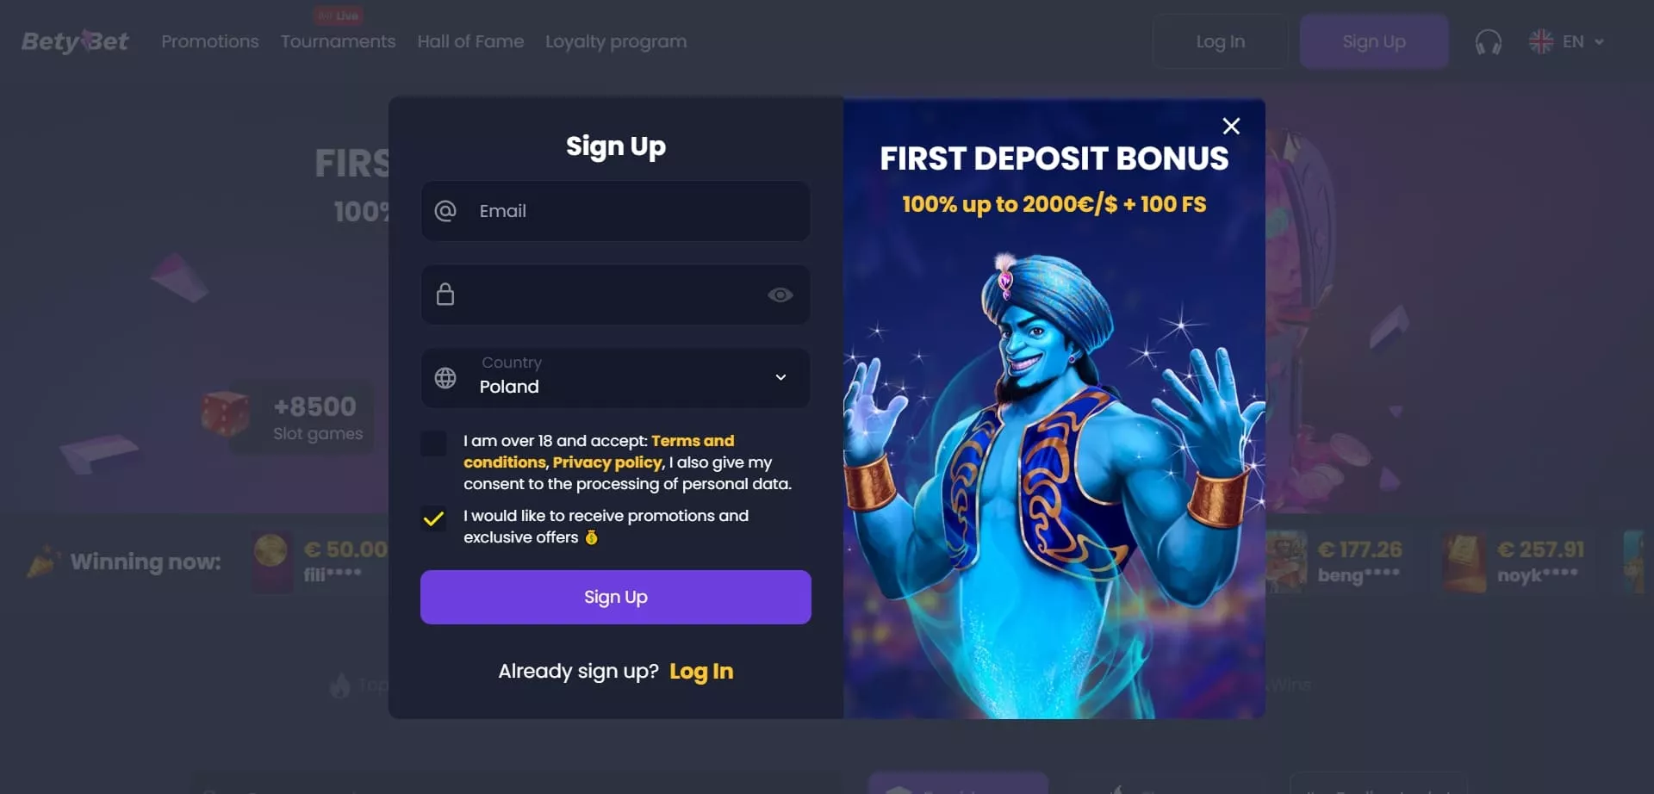Expand the Country dropdown showing Poland
This screenshot has width=1654, height=794.
pos(616,378)
